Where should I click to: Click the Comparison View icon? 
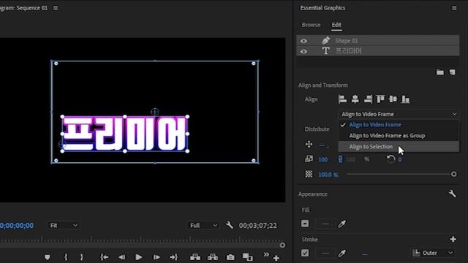click(x=247, y=257)
